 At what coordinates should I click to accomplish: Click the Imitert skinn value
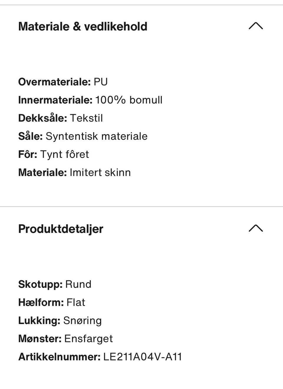point(100,172)
